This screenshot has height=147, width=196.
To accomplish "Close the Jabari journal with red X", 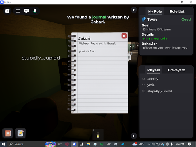I will tap(124, 36).
